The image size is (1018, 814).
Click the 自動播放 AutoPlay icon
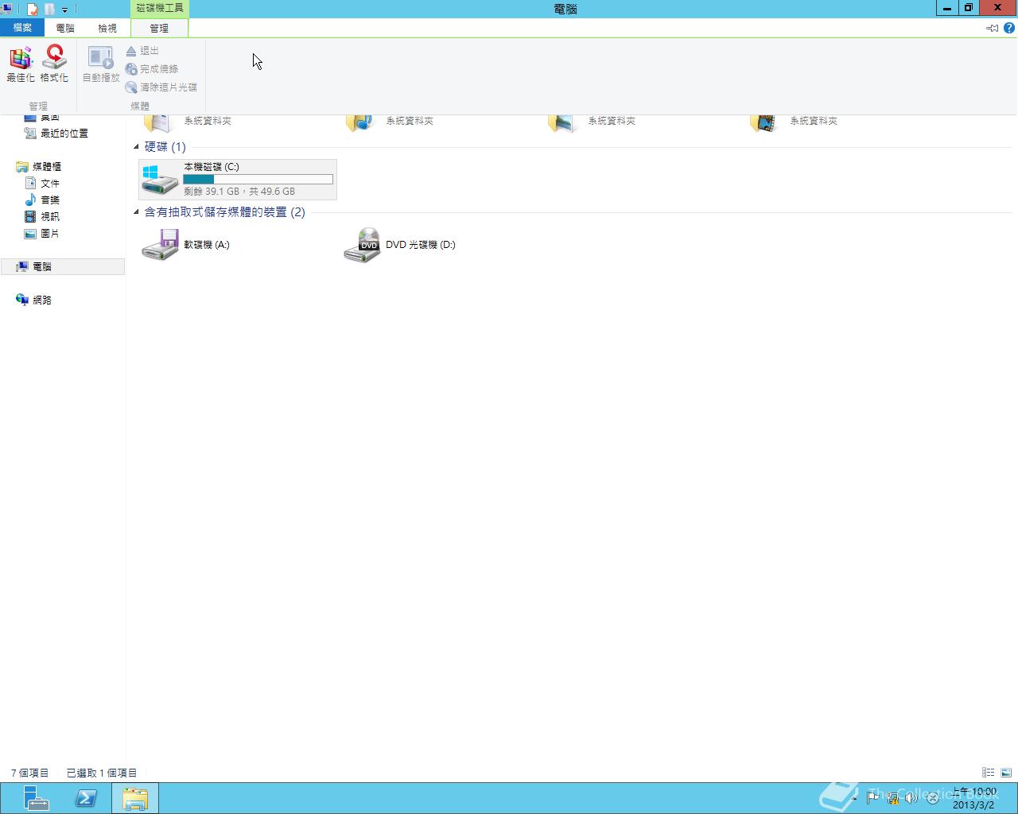pyautogui.click(x=101, y=64)
